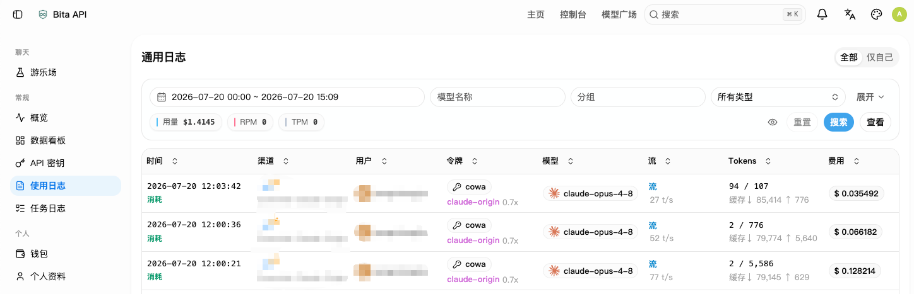Screen dimensions: 914x294
Task: Sort the 令牌 column
Action: (475, 161)
